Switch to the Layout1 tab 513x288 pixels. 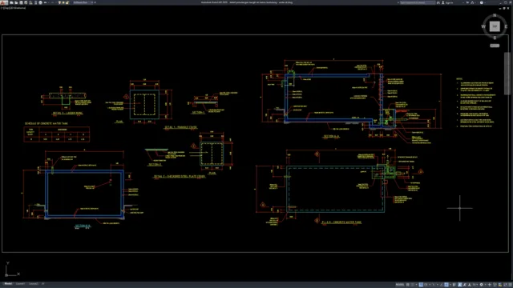(20, 284)
